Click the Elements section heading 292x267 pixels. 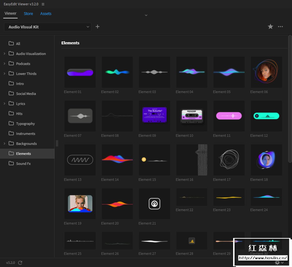point(70,43)
